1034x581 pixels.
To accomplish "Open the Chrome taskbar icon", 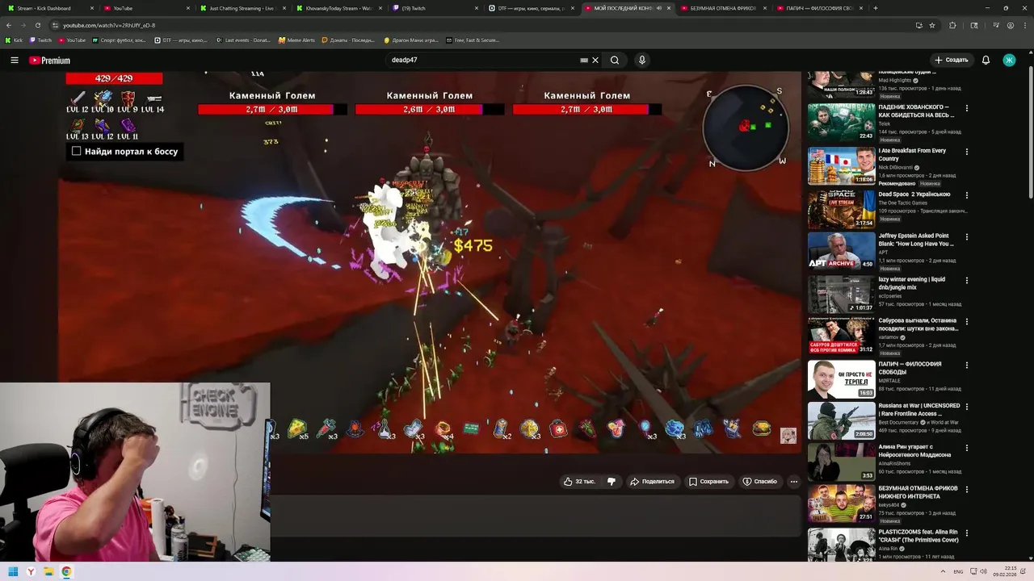I will click(x=67, y=572).
